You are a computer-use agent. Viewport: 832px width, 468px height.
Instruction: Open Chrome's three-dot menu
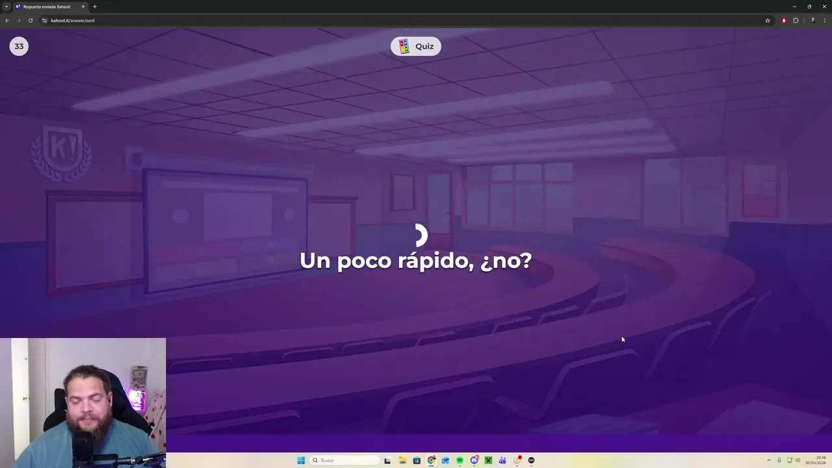pos(825,20)
